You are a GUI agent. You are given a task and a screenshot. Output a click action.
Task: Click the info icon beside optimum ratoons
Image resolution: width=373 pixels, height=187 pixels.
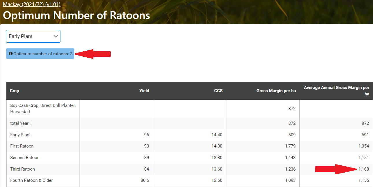point(11,54)
